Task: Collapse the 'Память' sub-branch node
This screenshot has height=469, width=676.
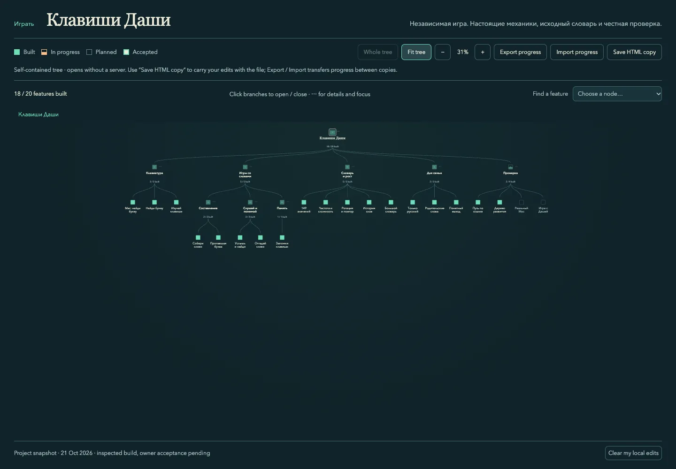Action: click(282, 202)
